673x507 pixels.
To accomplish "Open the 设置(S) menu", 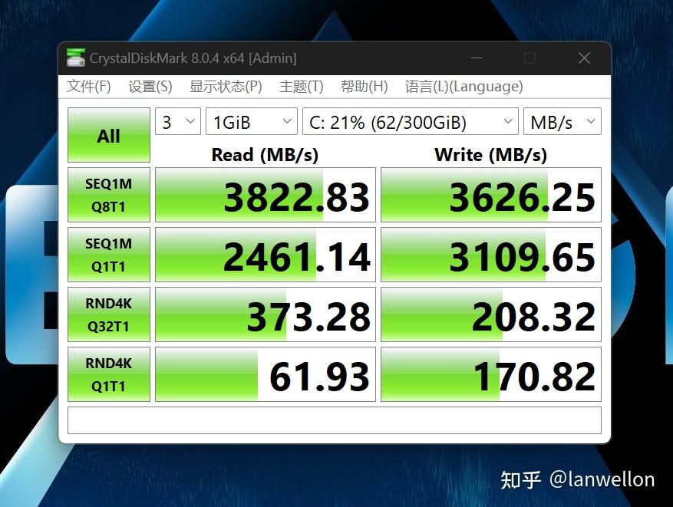I will coord(150,87).
